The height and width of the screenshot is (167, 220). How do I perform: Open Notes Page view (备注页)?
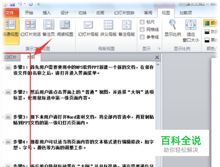48,28
